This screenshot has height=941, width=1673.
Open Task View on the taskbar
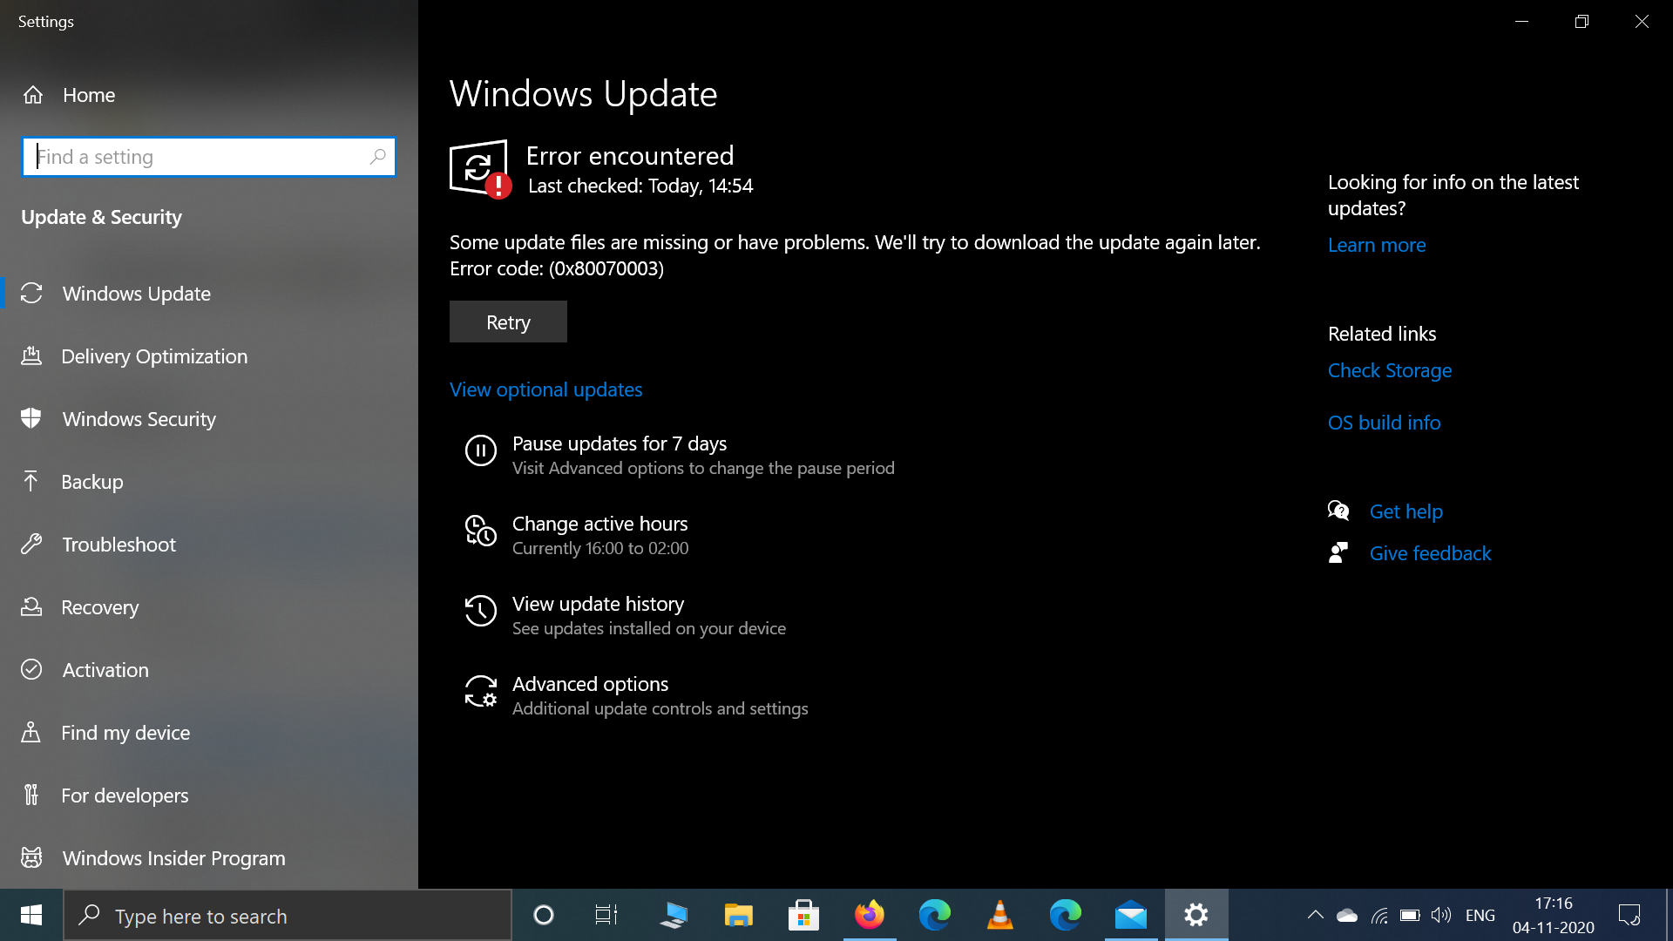pyautogui.click(x=606, y=915)
